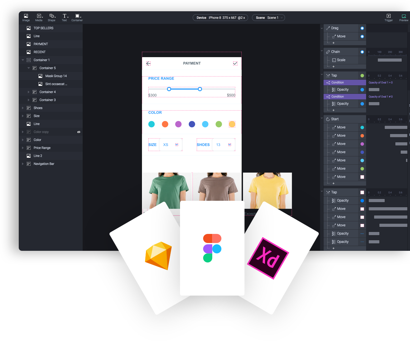Click the second Condition row under Tap
The image size is (410, 344).
(x=345, y=97)
